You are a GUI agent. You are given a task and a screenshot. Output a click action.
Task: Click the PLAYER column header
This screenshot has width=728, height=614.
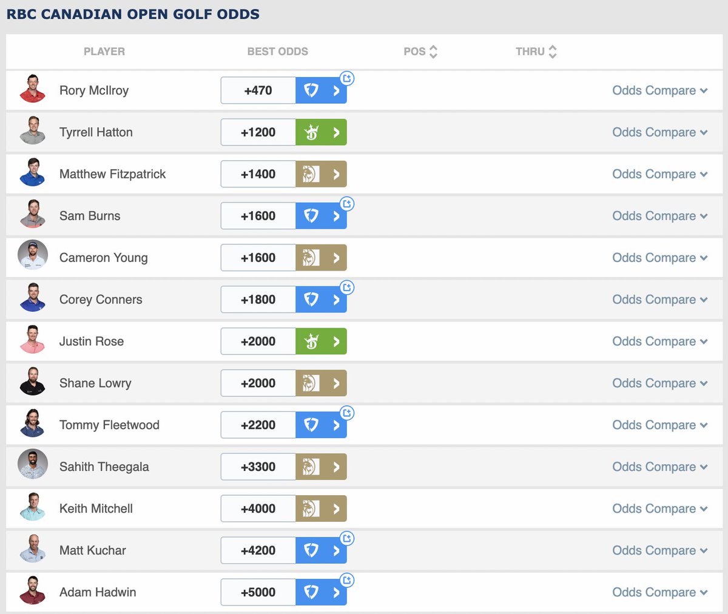[x=104, y=52]
